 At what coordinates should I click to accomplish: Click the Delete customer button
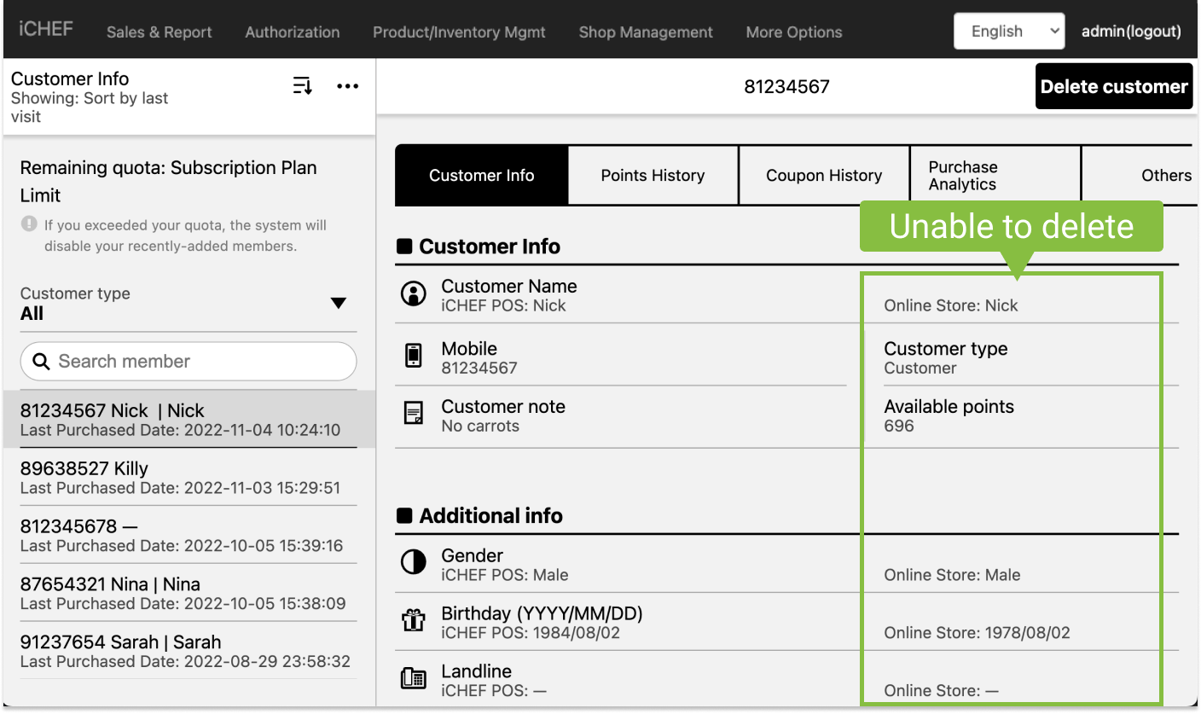pos(1113,87)
